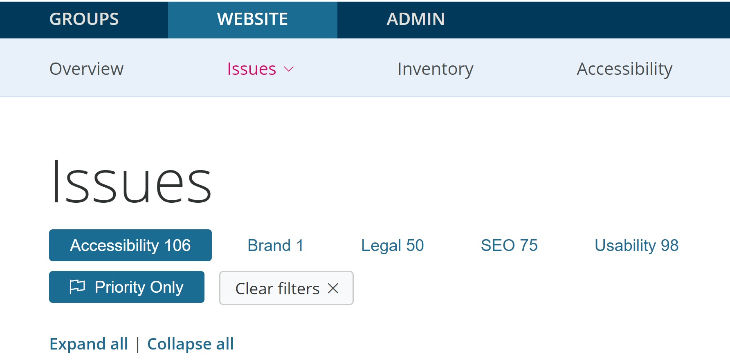The width and height of the screenshot is (730, 363).
Task: Filter issues by Legal 50
Action: click(392, 245)
